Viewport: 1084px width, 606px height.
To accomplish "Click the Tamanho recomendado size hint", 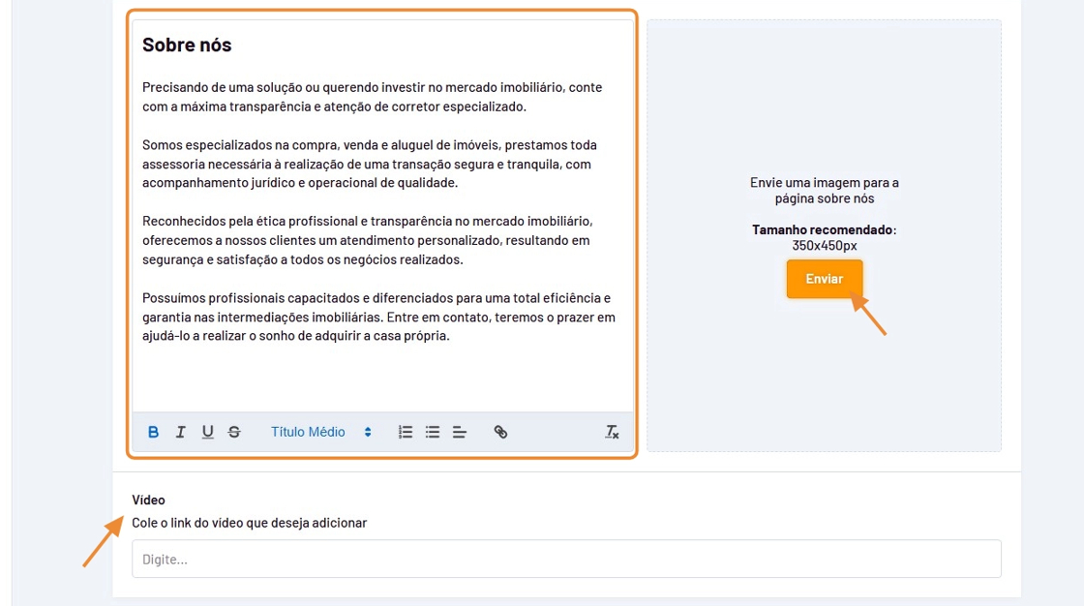I will tap(824, 237).
